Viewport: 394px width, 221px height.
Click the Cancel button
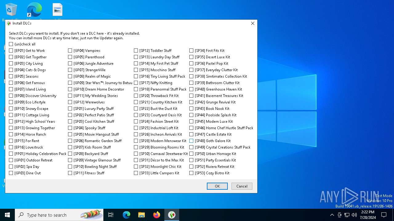pyautogui.click(x=242, y=186)
